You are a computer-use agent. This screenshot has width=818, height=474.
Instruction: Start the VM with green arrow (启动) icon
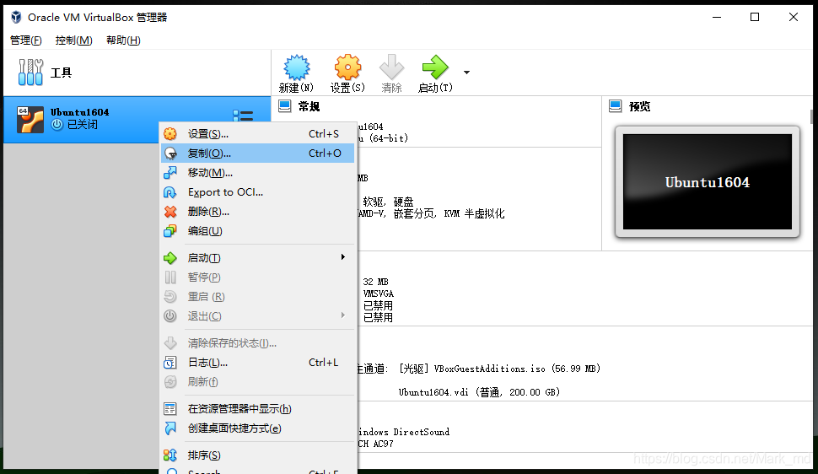(x=435, y=67)
